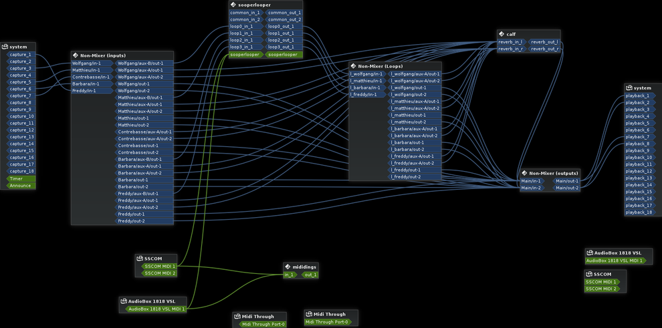Select the playback_1 port
Image resolution: width=662 pixels, height=328 pixels.
click(637, 96)
